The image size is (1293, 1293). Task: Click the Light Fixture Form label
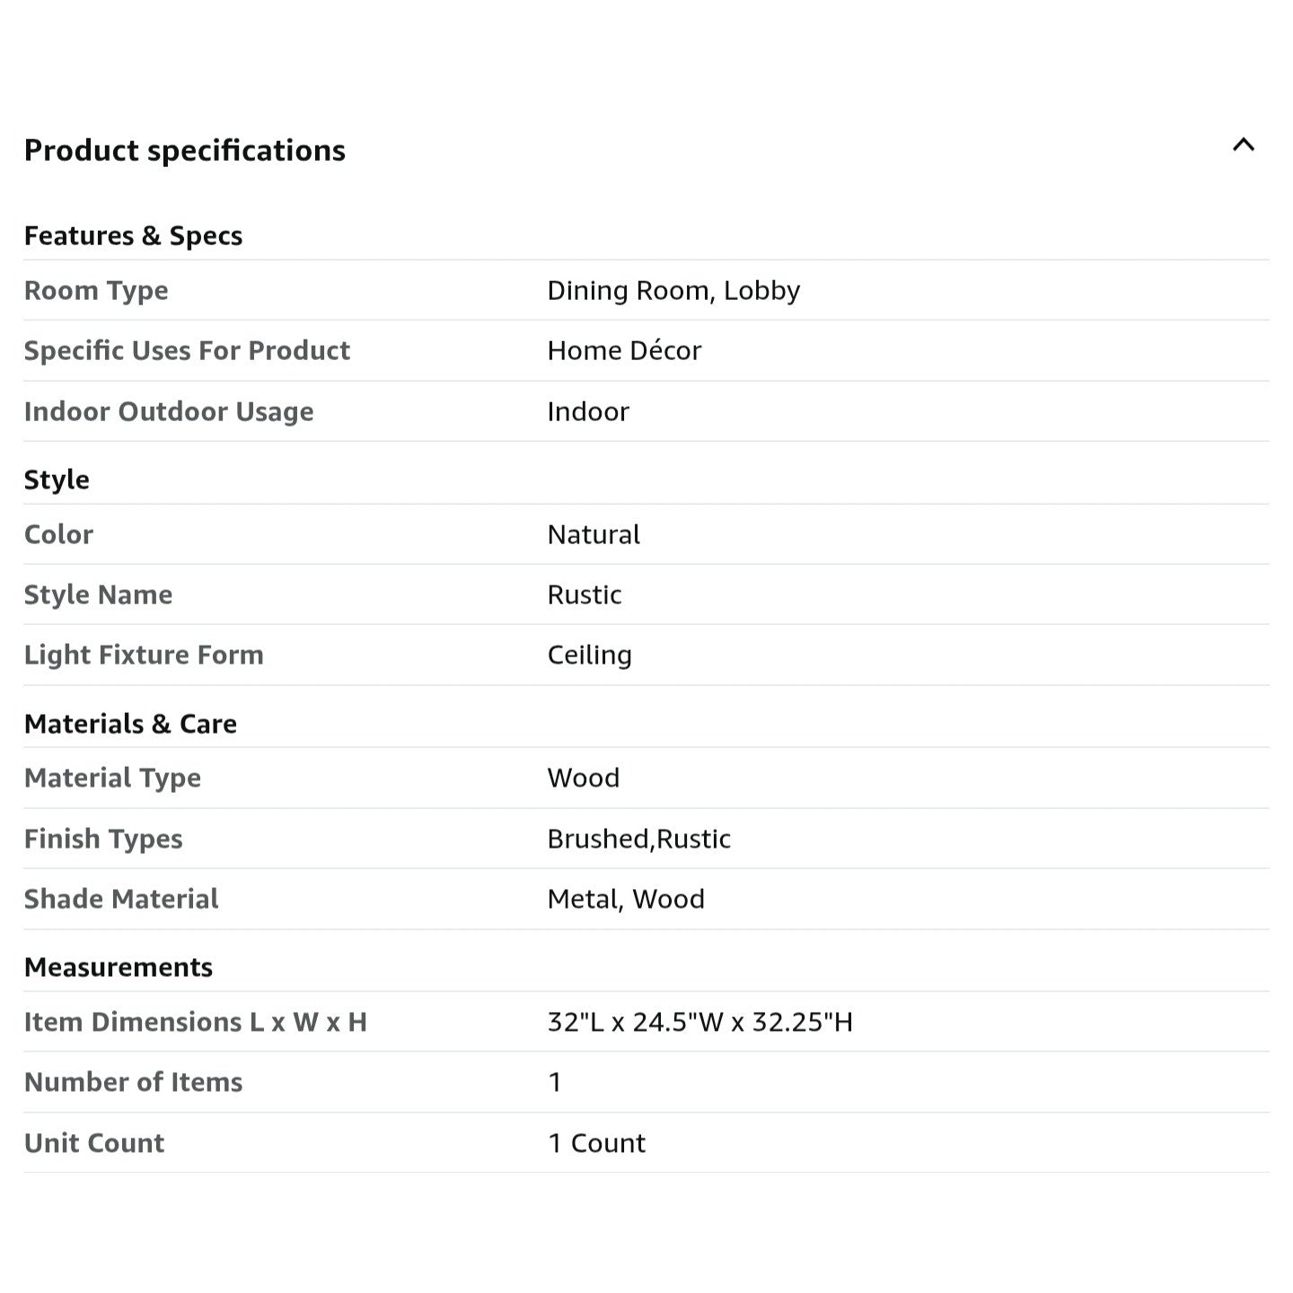pyautogui.click(x=144, y=655)
